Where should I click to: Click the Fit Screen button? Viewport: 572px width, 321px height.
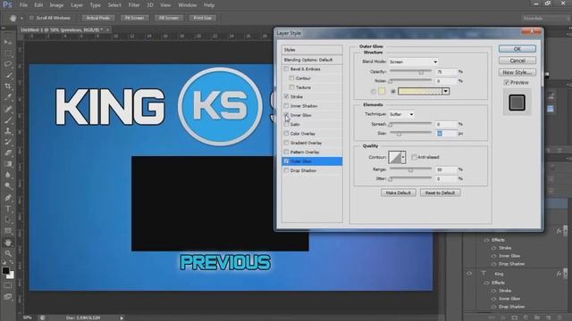[134, 18]
